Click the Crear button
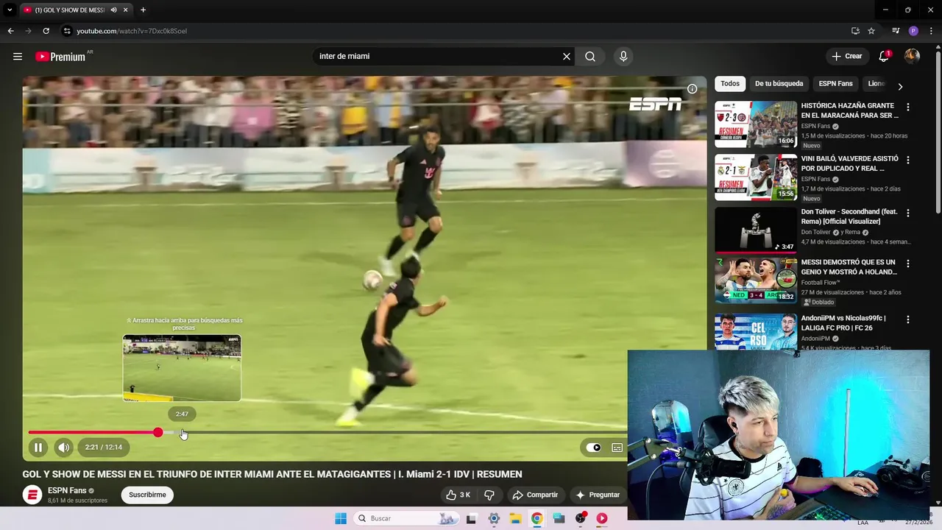Image resolution: width=942 pixels, height=530 pixels. coord(846,56)
